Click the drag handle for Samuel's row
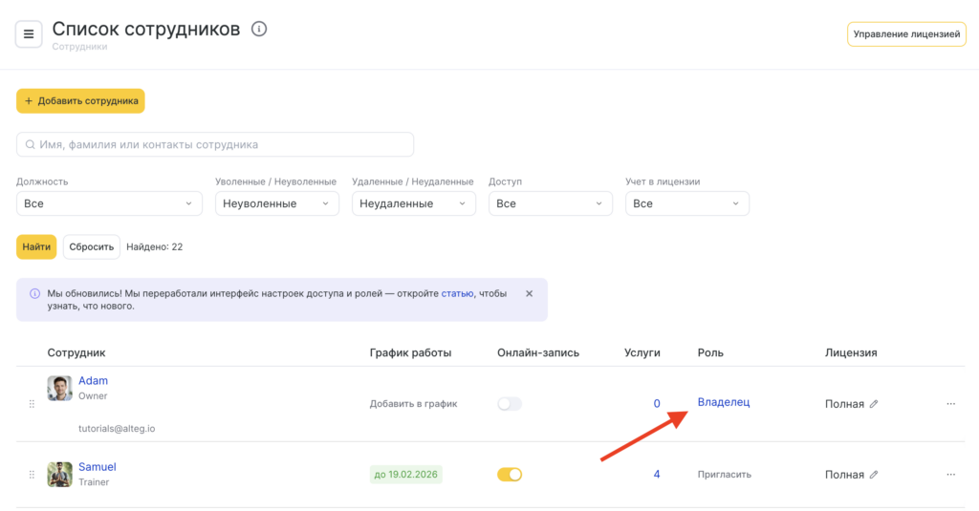979x511 pixels. (x=32, y=475)
